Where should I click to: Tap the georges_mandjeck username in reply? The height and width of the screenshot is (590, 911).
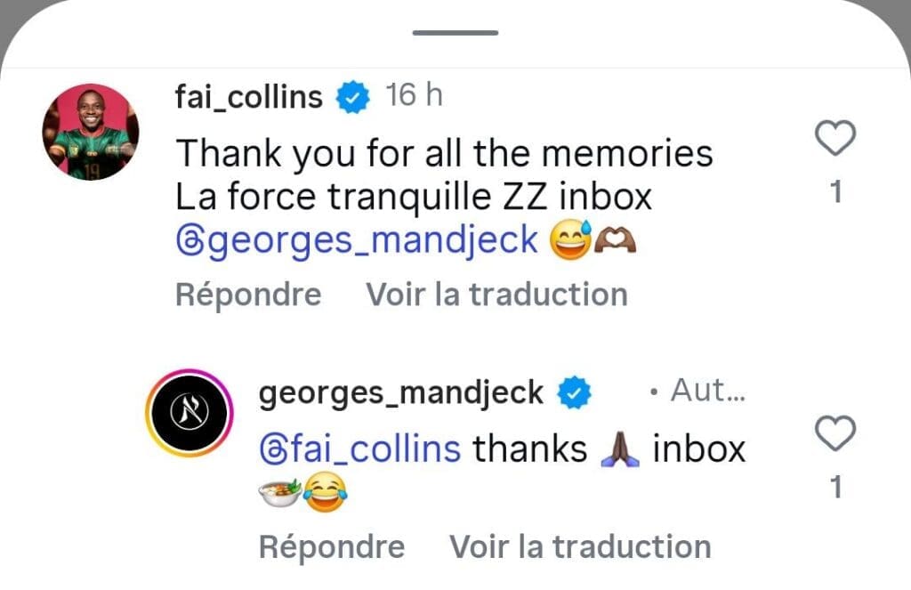tap(401, 393)
